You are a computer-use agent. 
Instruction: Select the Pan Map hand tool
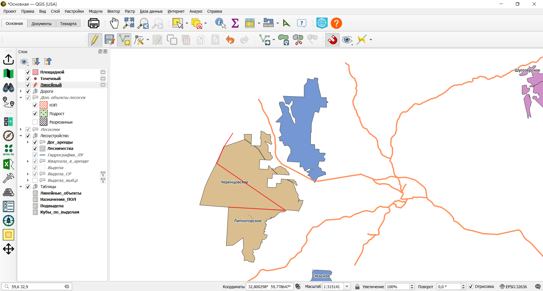tap(114, 23)
